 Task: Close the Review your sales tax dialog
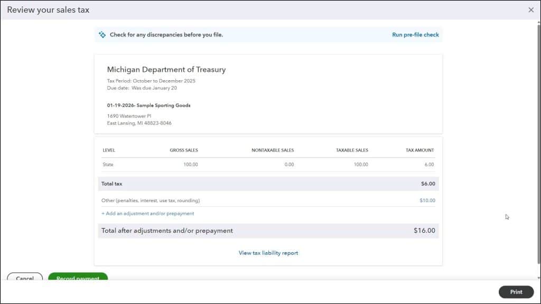coord(531,9)
